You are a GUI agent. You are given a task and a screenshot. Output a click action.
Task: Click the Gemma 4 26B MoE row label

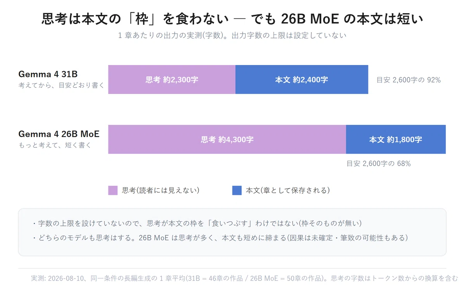click(59, 134)
